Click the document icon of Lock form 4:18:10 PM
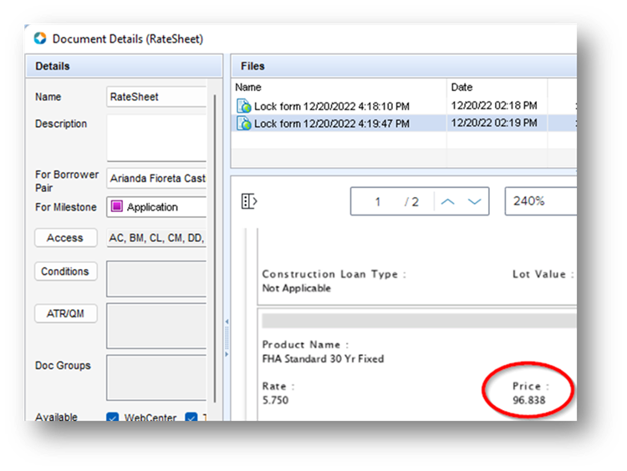The width and height of the screenshot is (627, 471). pyautogui.click(x=243, y=106)
